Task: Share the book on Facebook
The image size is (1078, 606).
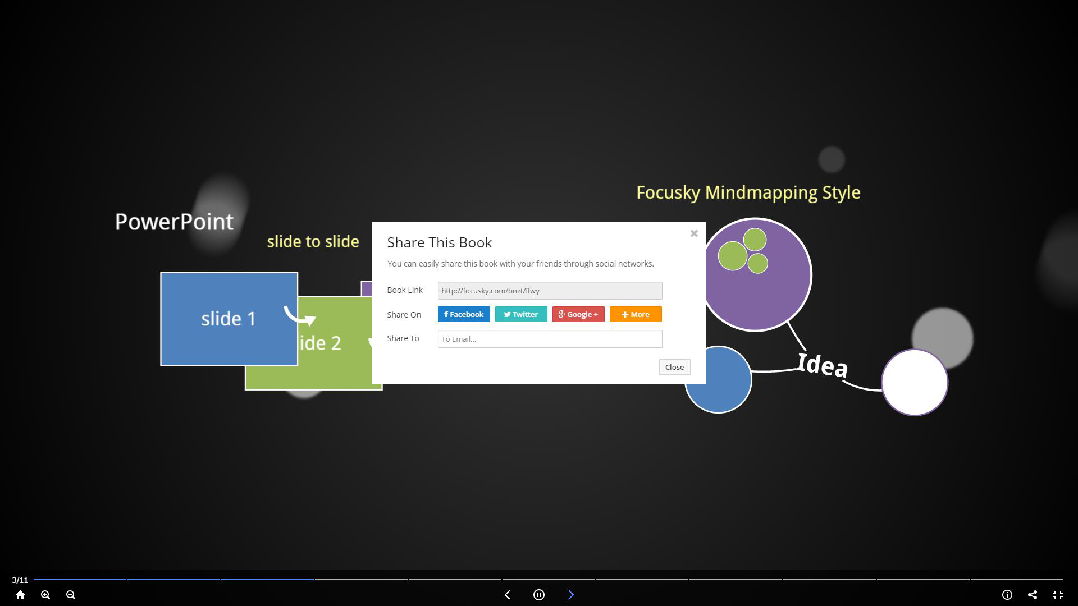Action: [464, 314]
